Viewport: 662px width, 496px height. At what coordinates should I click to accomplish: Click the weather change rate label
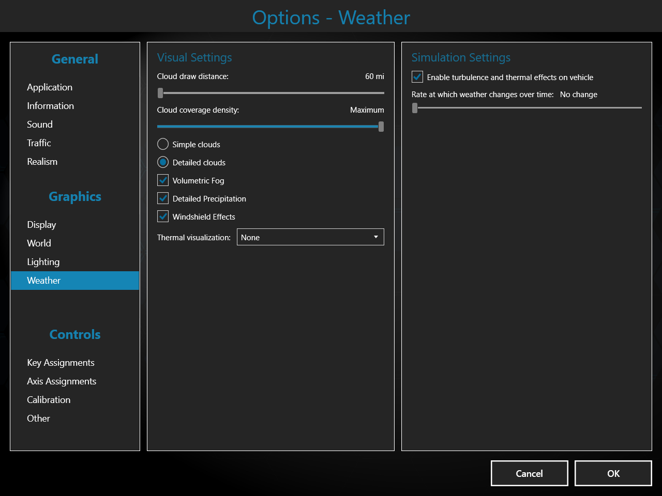[x=483, y=95]
